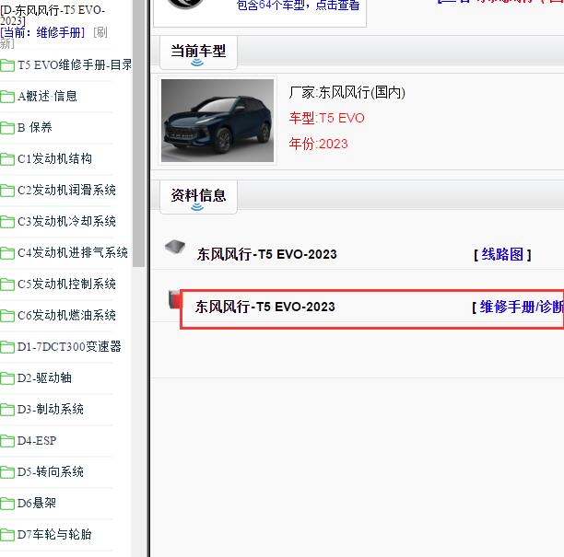Select C3发动机冷却系统 in the tree
The height and width of the screenshot is (557, 564).
(66, 221)
